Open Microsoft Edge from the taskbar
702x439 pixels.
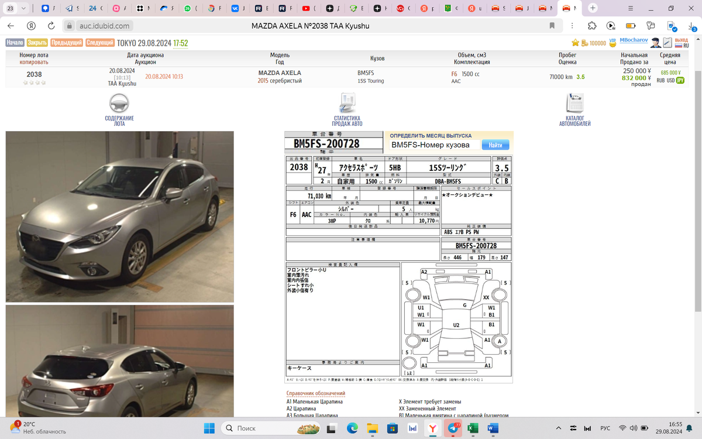(352, 428)
